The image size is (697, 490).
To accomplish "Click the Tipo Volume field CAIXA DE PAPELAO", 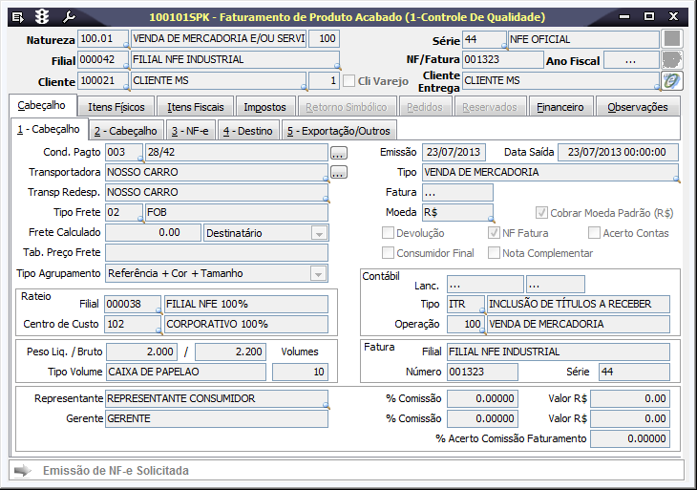I will click(186, 372).
